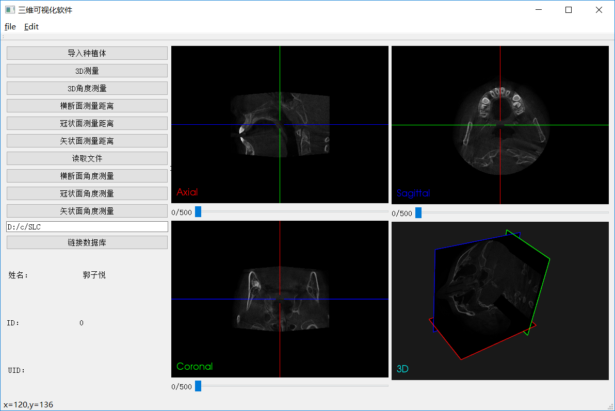Start 3D测量 measurement
Viewport: 615px width, 411px height.
tap(87, 71)
